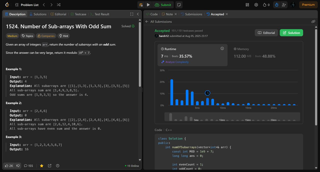Select the marker on the runtime distribution chart
320x172 pixels.
pyautogui.click(x=207, y=93)
